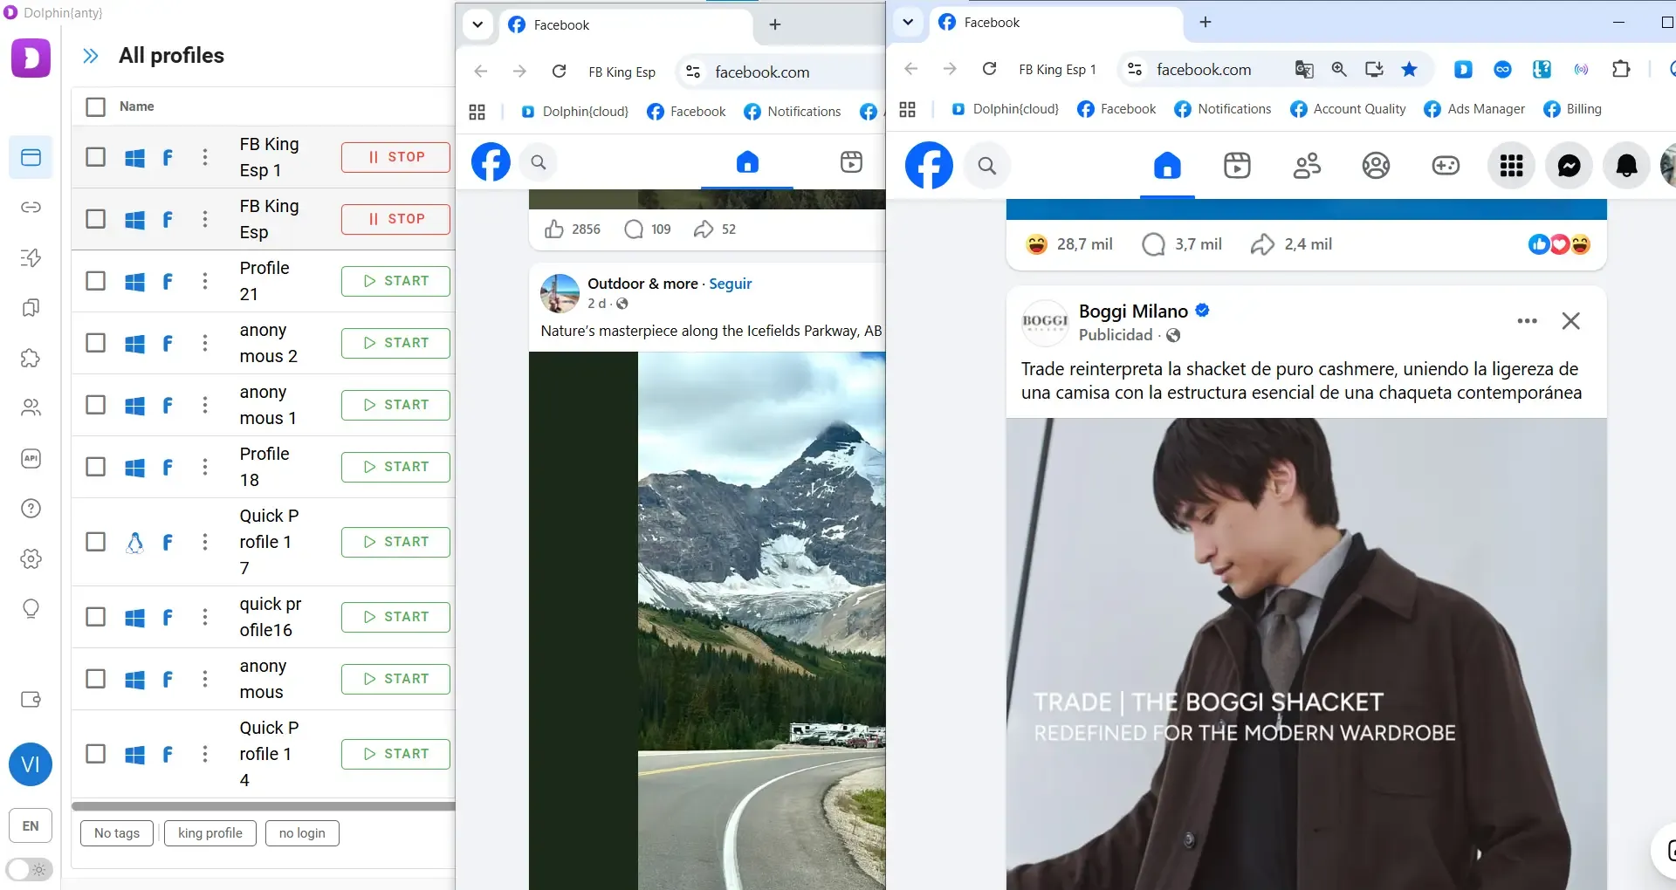Open the Facebook apps grid menu icon

tap(1511, 166)
